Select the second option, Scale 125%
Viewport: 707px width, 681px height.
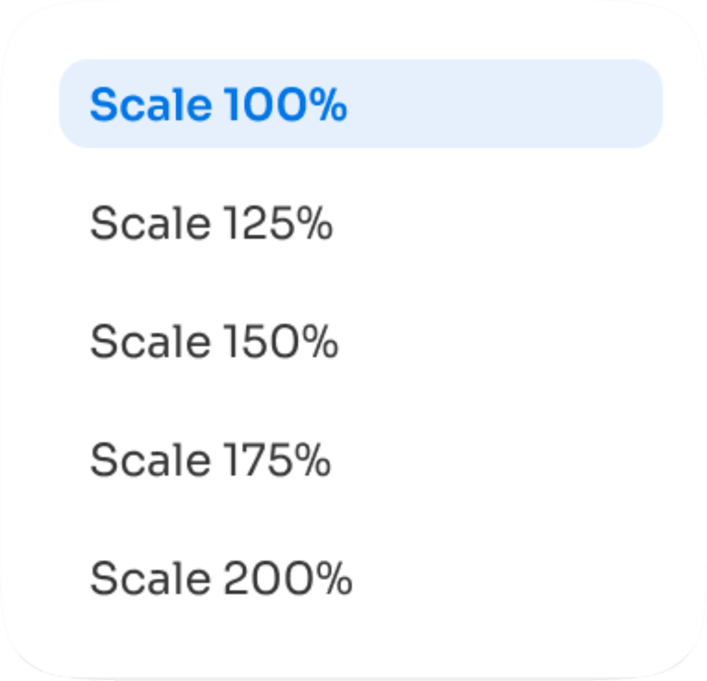coord(211,223)
